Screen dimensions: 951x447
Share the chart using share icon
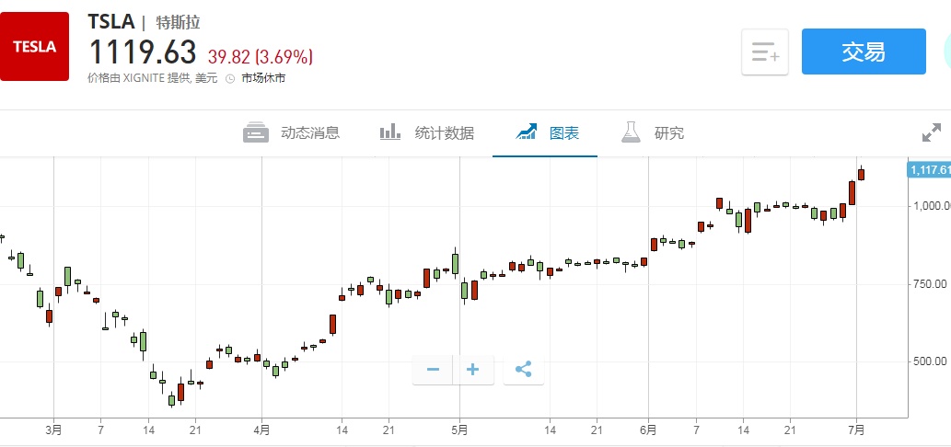(x=524, y=370)
